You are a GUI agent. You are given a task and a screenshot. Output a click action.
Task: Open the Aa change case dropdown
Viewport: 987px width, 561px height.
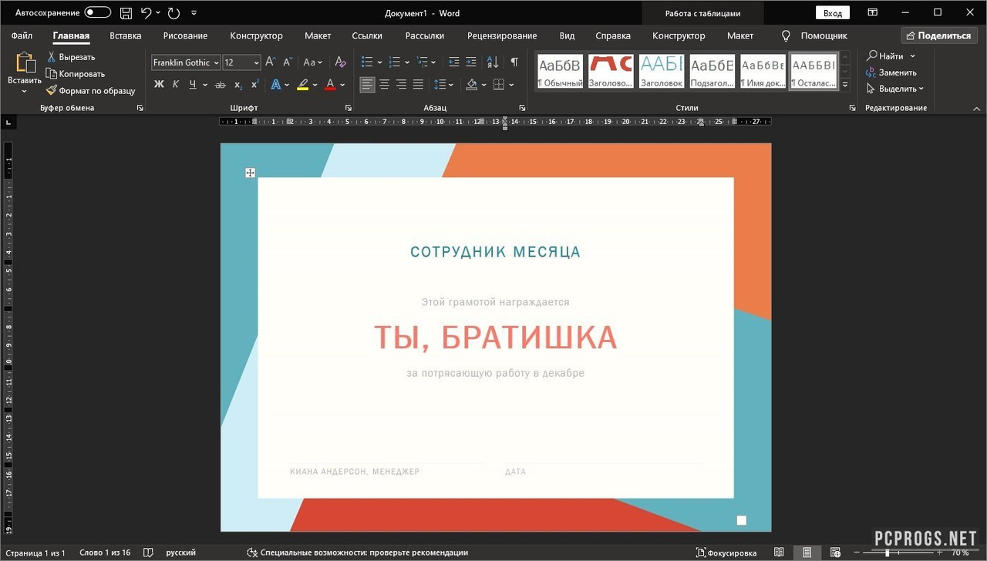pyautogui.click(x=313, y=62)
